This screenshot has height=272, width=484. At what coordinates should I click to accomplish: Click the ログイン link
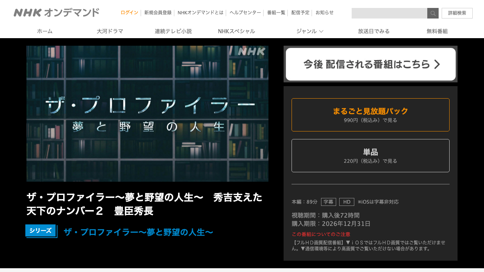(129, 12)
